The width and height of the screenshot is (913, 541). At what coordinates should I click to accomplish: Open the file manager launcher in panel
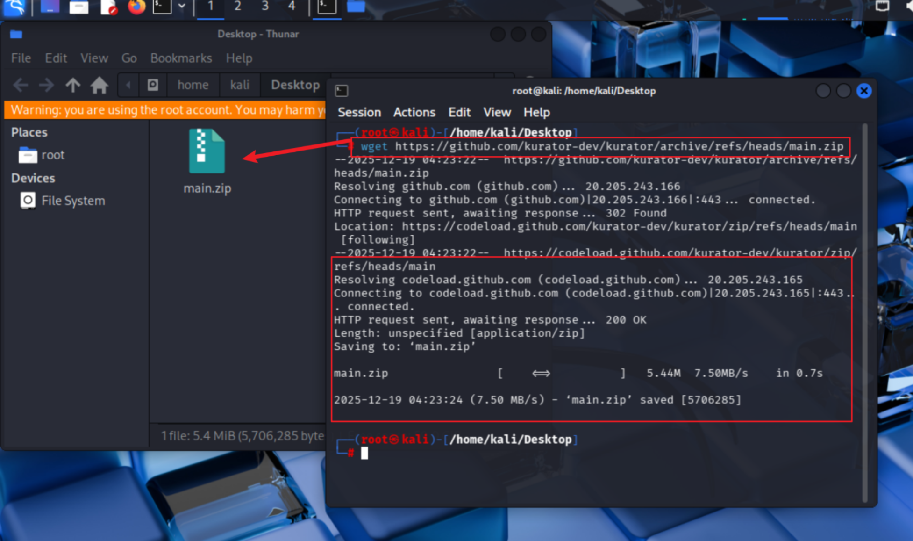click(x=78, y=7)
